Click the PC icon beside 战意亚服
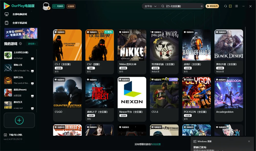The height and width of the screenshot is (151, 256). [32, 96]
